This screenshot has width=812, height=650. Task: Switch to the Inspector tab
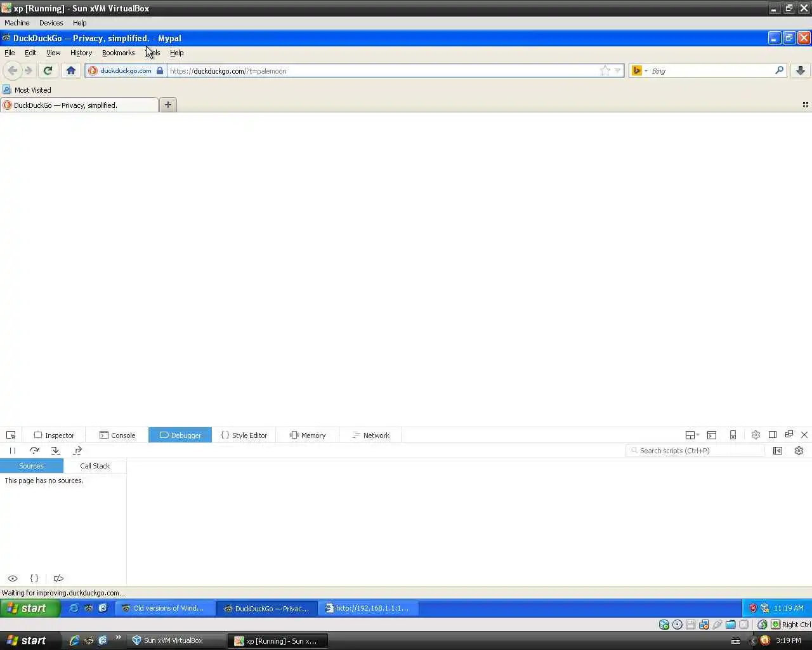(x=54, y=435)
